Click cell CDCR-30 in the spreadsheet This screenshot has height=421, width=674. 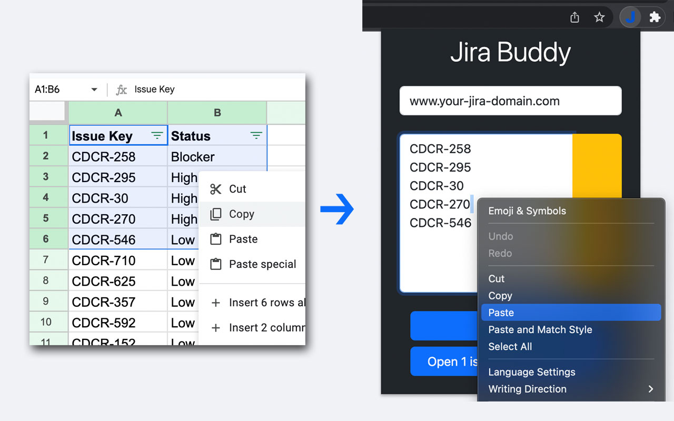pos(118,198)
